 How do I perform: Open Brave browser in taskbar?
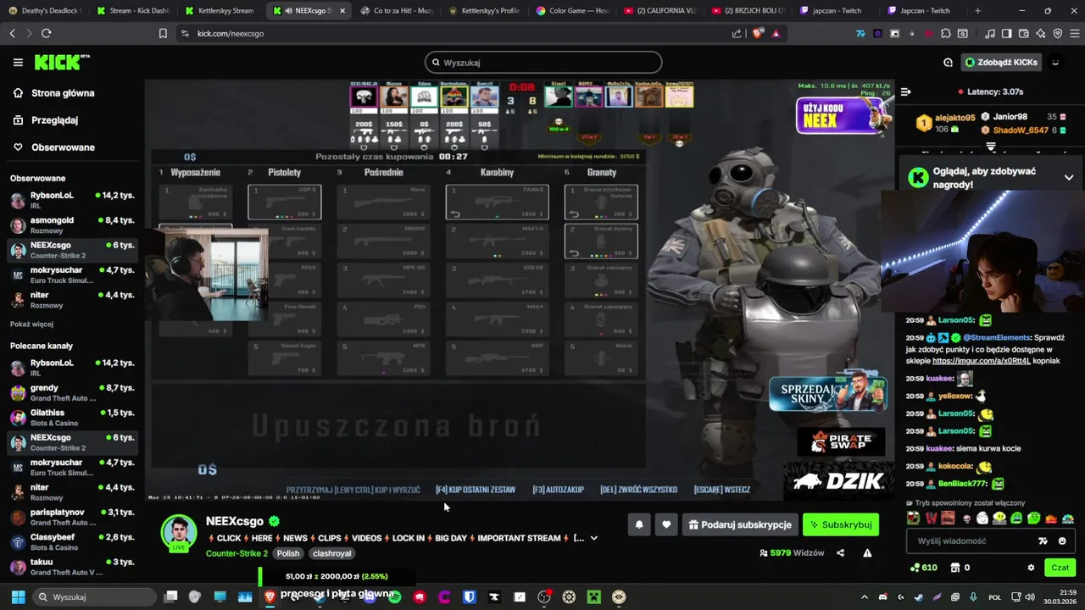[x=270, y=596]
